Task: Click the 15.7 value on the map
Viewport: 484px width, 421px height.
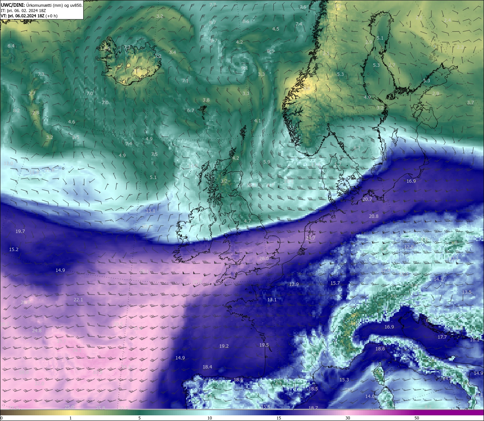Action: click(x=335, y=283)
